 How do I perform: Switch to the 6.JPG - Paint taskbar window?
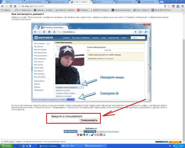coord(72,146)
